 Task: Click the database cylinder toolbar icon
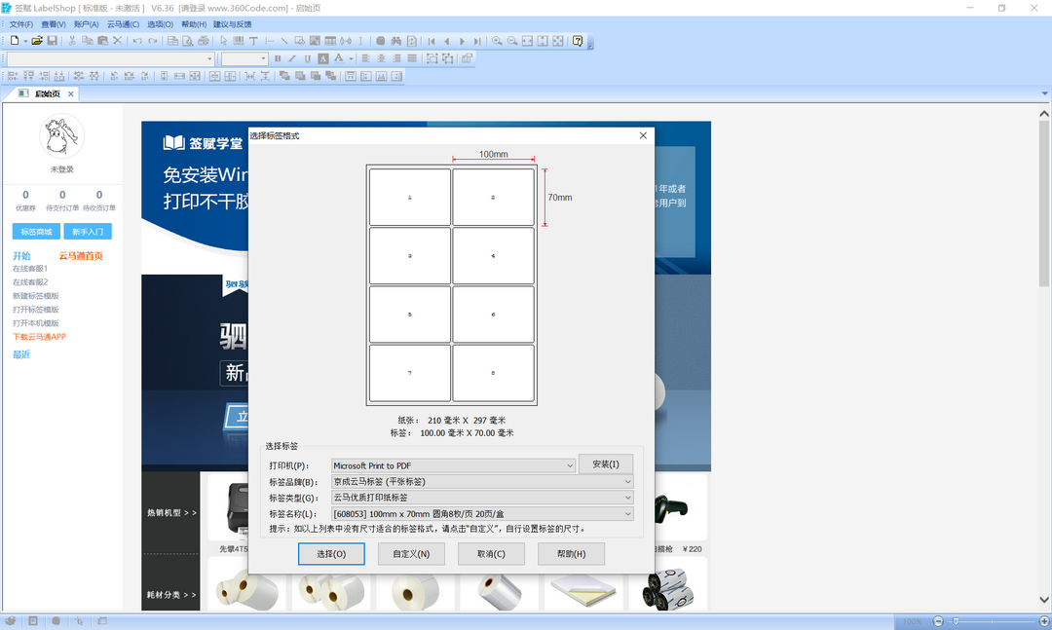(x=380, y=41)
